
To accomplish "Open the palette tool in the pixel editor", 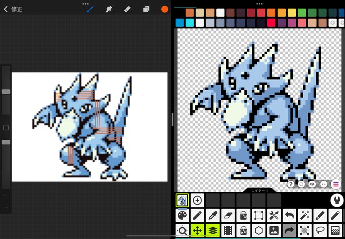I will click(x=182, y=215).
